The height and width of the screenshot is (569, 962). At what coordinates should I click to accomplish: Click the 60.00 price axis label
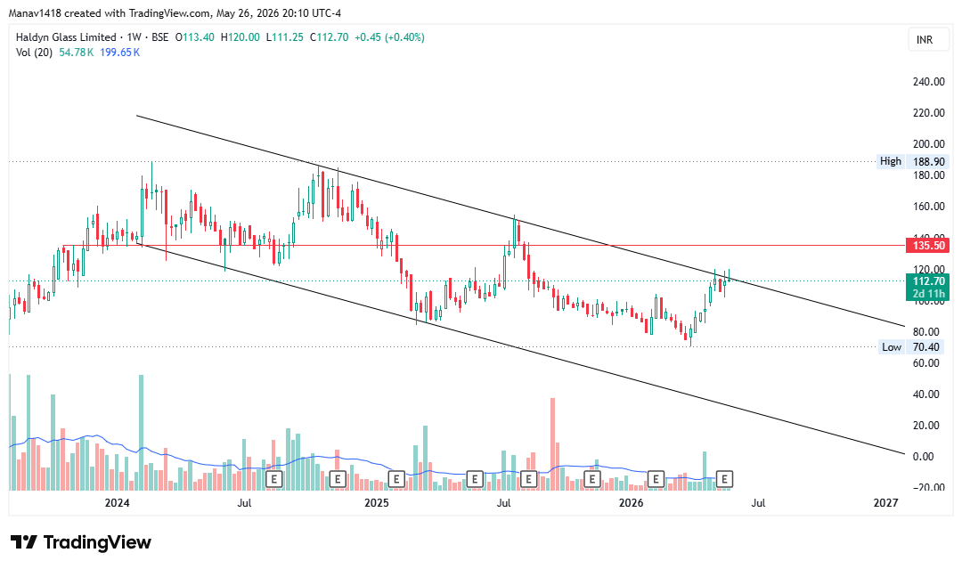pyautogui.click(x=925, y=363)
